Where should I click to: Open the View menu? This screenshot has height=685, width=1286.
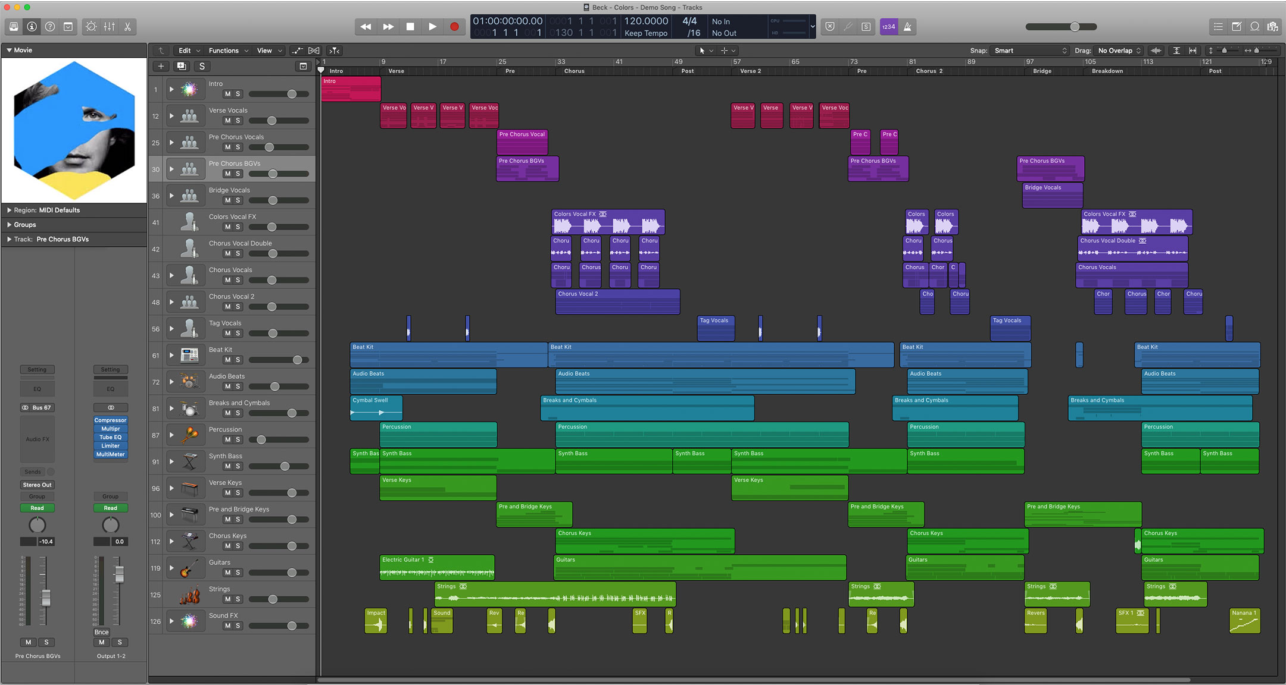(x=269, y=51)
